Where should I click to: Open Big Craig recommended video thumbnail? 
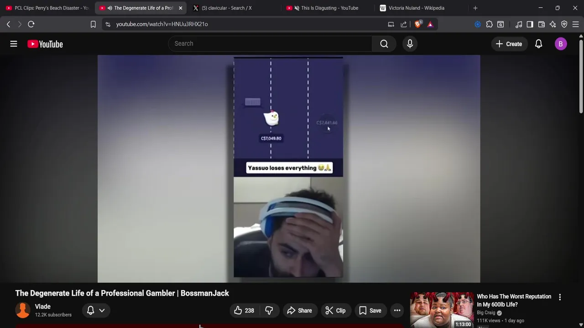point(442,310)
